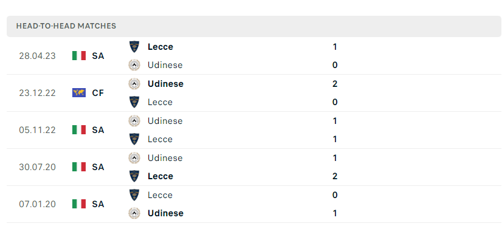
Task: Click the Head-to-Head Matches header
Action: [66, 26]
